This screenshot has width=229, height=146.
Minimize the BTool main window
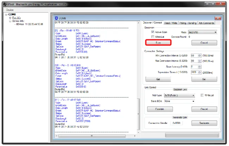pyautogui.click(x=207, y=4)
